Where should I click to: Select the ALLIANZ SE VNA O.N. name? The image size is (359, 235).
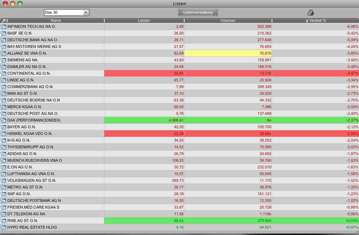[27, 53]
